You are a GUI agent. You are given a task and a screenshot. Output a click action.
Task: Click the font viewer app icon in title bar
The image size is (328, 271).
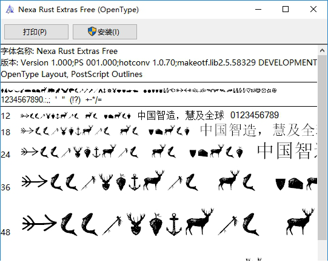10,10
